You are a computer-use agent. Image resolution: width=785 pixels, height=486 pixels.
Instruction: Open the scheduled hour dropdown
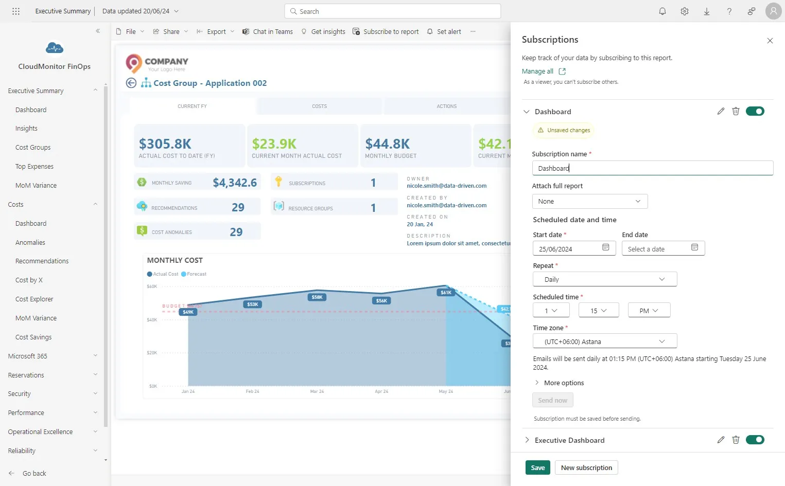click(x=551, y=311)
